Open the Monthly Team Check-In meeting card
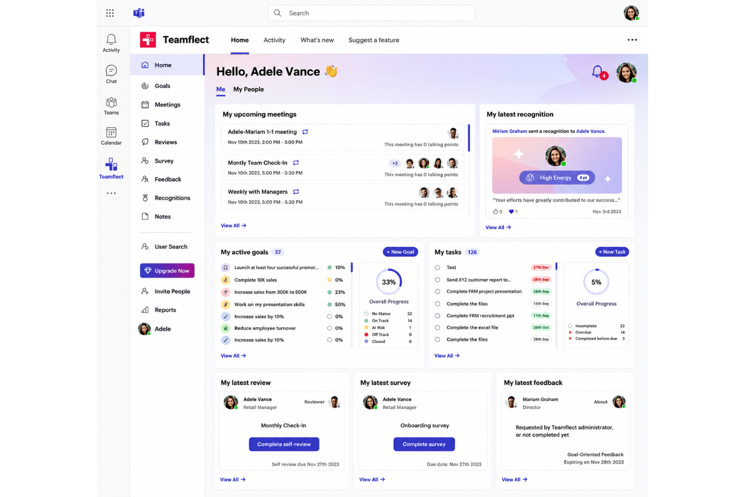745x497 pixels. (x=342, y=168)
